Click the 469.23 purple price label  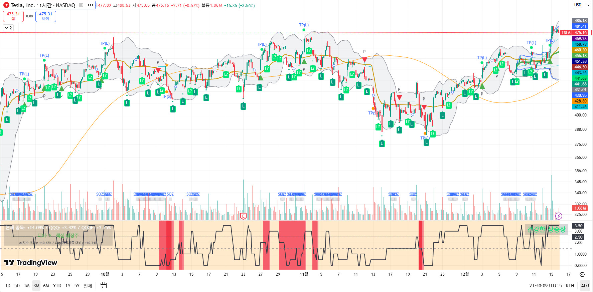tap(580, 39)
